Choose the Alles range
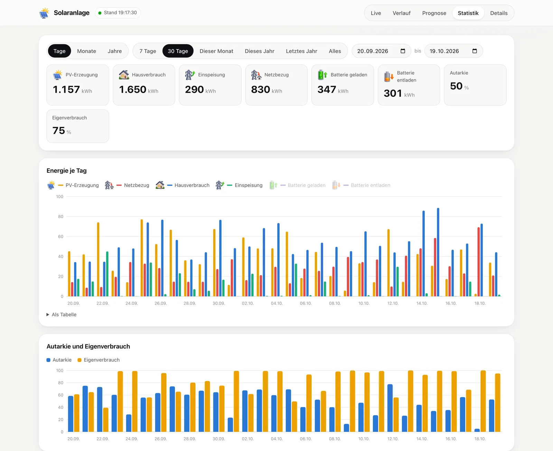The width and height of the screenshot is (553, 451). (335, 51)
